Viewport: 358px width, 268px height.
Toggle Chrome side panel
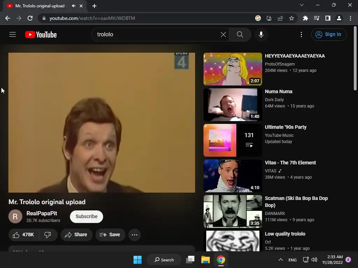328,18
